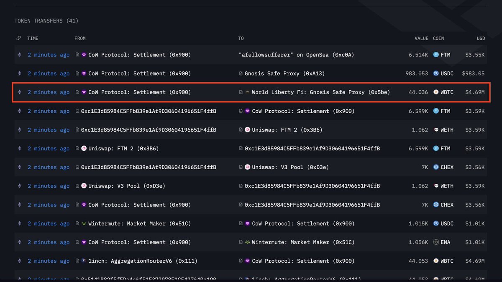The width and height of the screenshot is (502, 282).
Task: Click the Uniswap logo beside V3 Pool in FROM column
Action: 84,186
